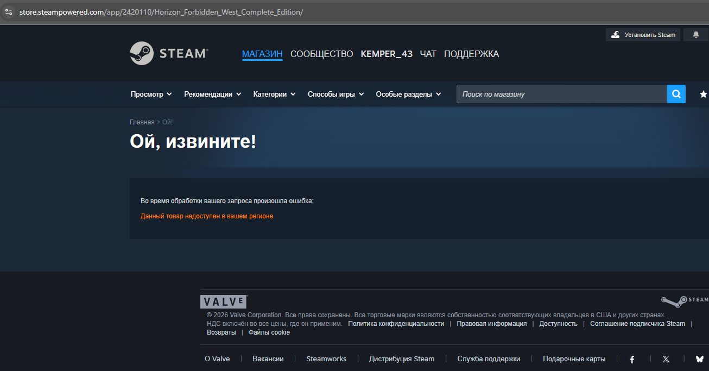This screenshot has width=709, height=371.
Task: Open Правовая информация link
Action: click(492, 324)
